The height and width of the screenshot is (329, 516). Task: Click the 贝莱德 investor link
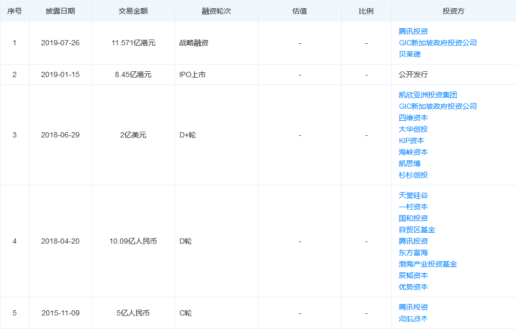(409, 54)
